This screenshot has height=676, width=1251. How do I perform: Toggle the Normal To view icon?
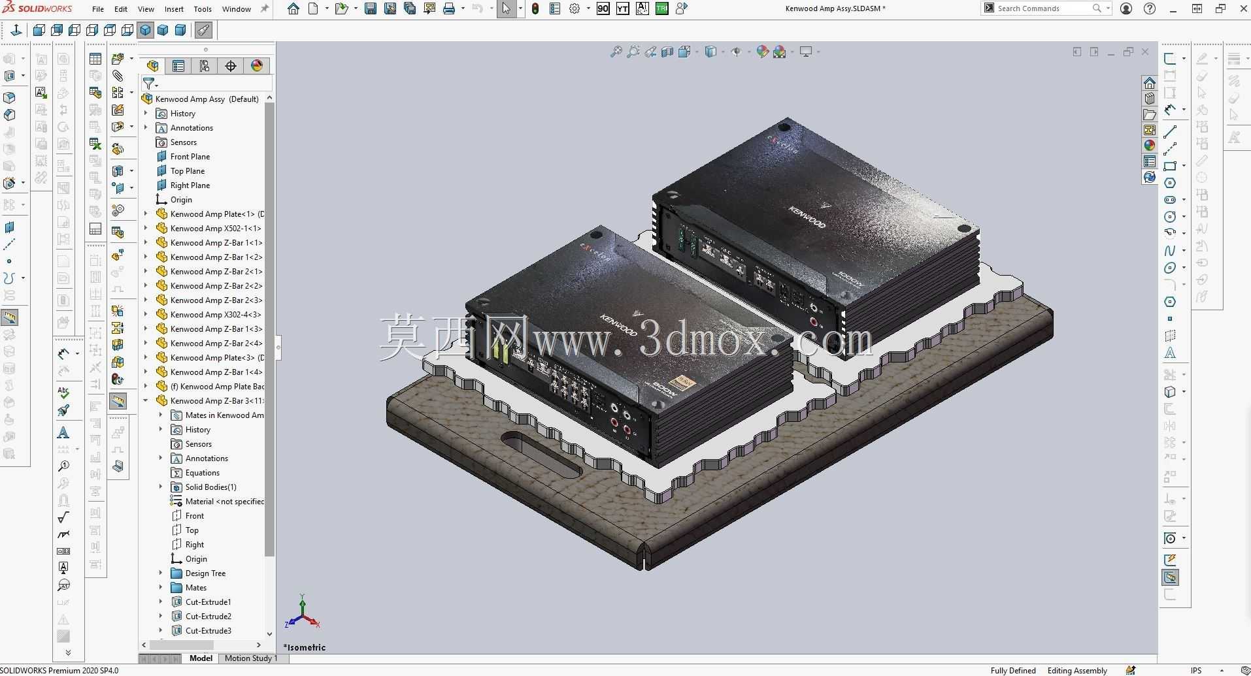pyautogui.click(x=17, y=30)
